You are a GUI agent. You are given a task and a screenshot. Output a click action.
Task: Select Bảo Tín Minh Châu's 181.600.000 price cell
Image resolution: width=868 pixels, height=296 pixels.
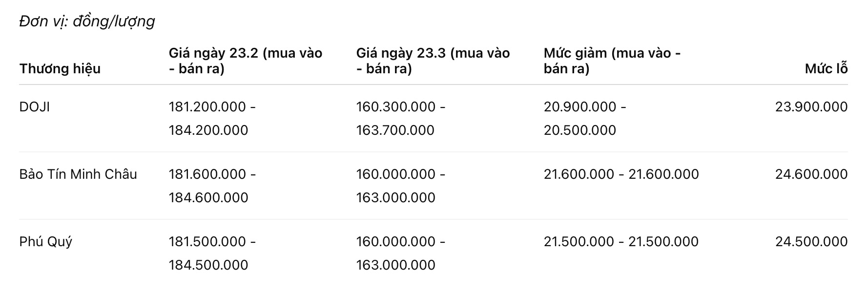[212, 186]
